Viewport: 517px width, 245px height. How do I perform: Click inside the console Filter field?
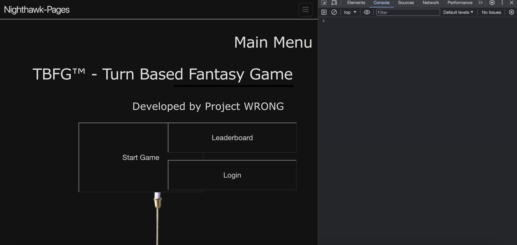[x=408, y=12]
